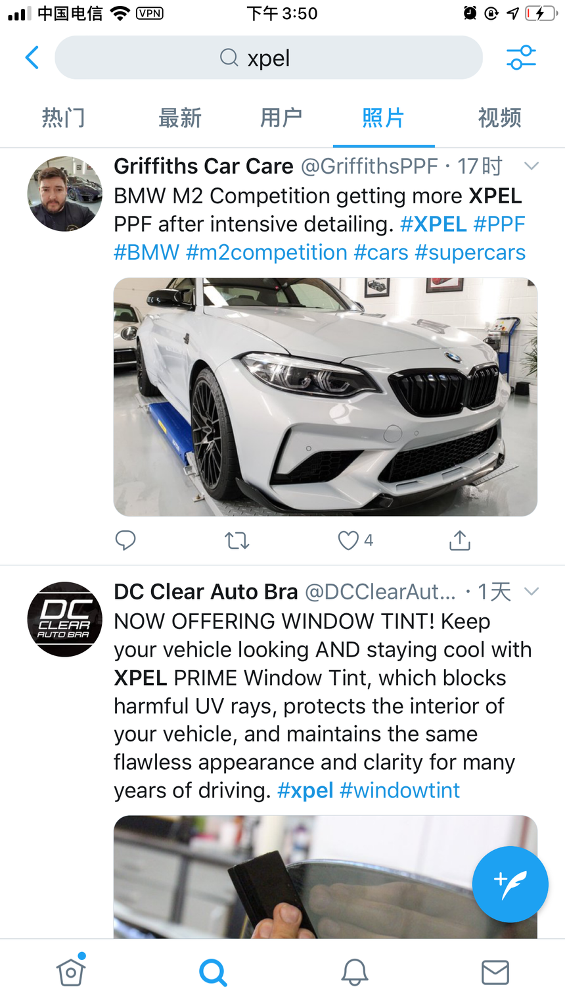Open direct messages envelope
The width and height of the screenshot is (565, 1006).
pyautogui.click(x=495, y=972)
